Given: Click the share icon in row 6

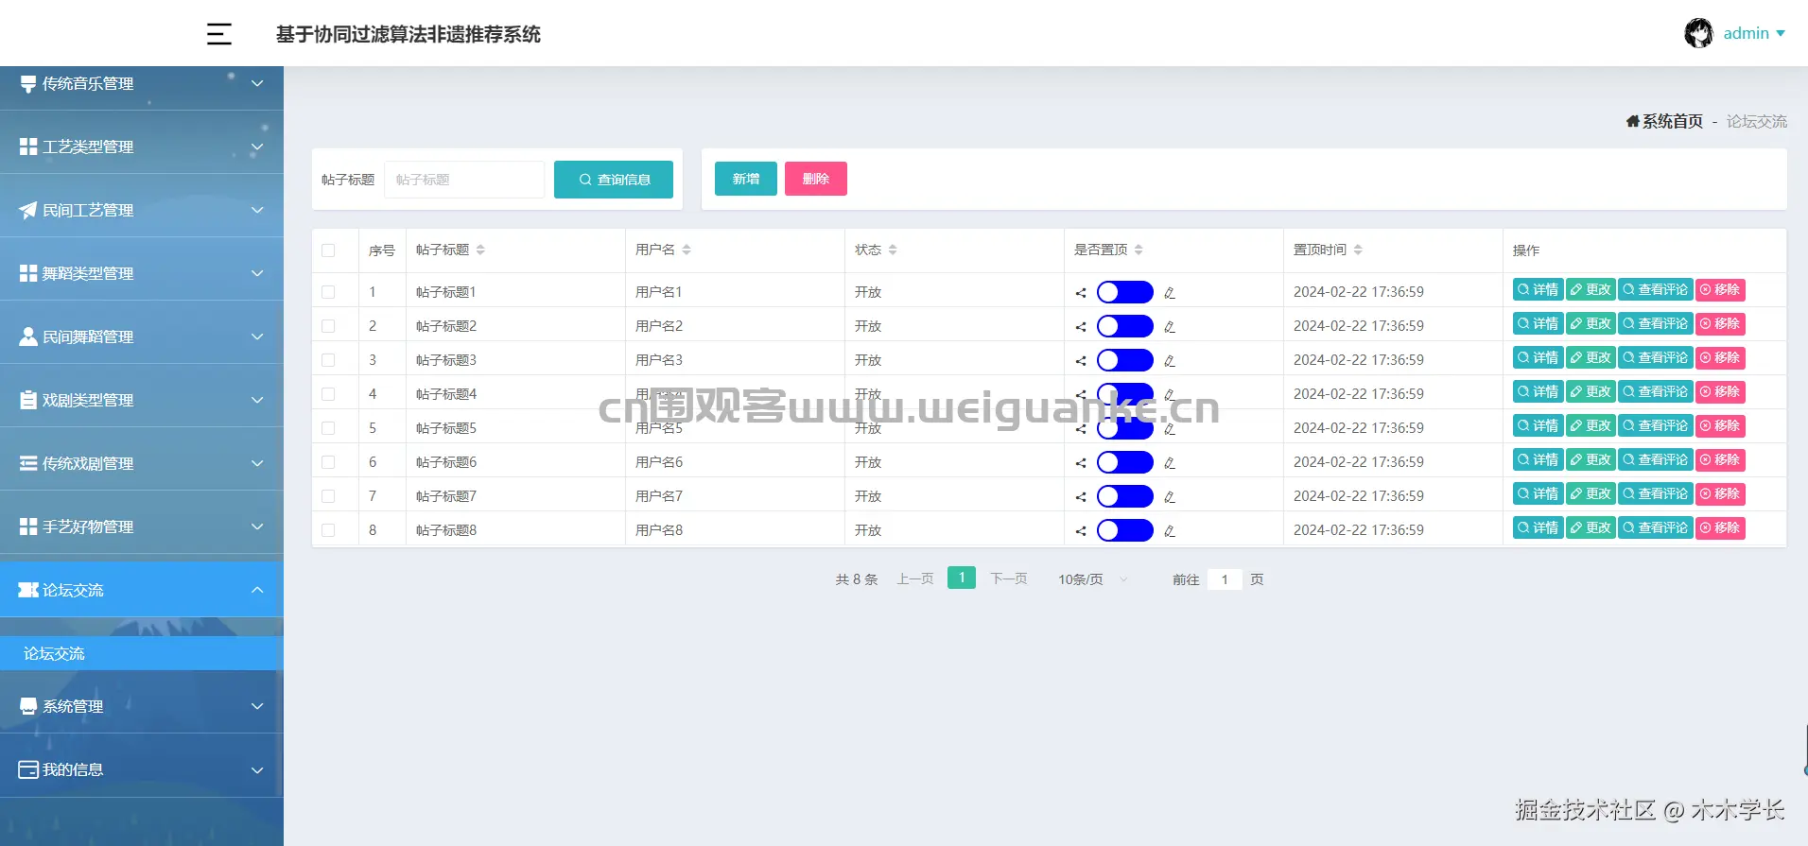Looking at the screenshot, I should [x=1081, y=463].
